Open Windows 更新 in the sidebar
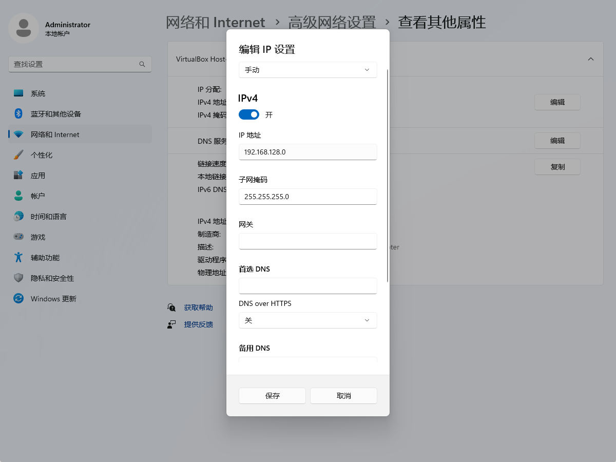Image resolution: width=616 pixels, height=462 pixels. coord(80,299)
